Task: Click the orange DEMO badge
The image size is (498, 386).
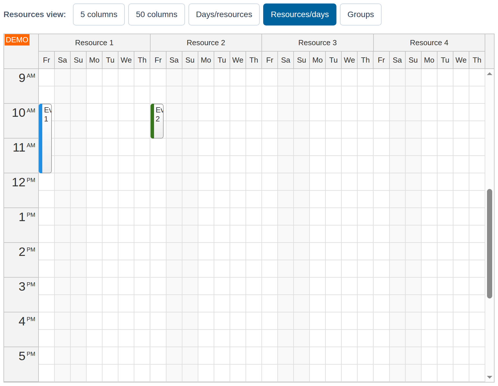Action: click(17, 40)
